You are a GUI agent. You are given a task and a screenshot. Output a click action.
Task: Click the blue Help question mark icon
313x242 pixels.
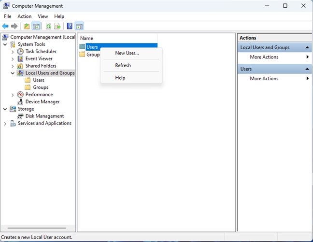coord(70,26)
